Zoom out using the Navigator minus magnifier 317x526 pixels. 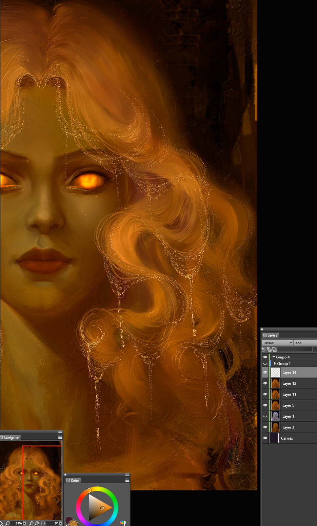click(x=31, y=523)
